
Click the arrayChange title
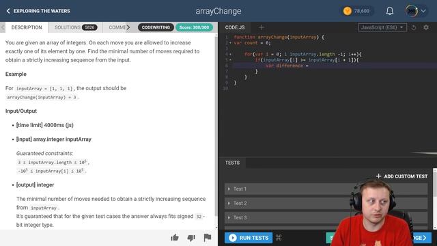(x=218, y=11)
